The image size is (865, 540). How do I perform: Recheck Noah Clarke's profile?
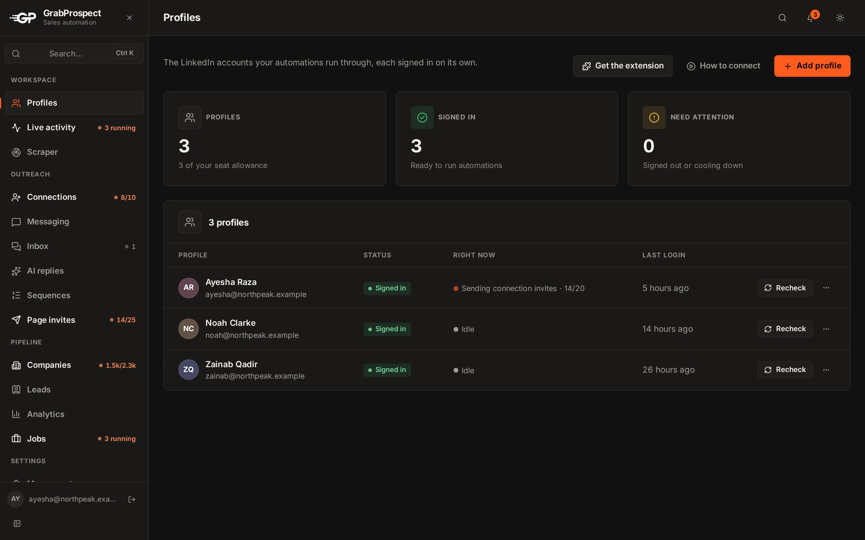(x=785, y=329)
